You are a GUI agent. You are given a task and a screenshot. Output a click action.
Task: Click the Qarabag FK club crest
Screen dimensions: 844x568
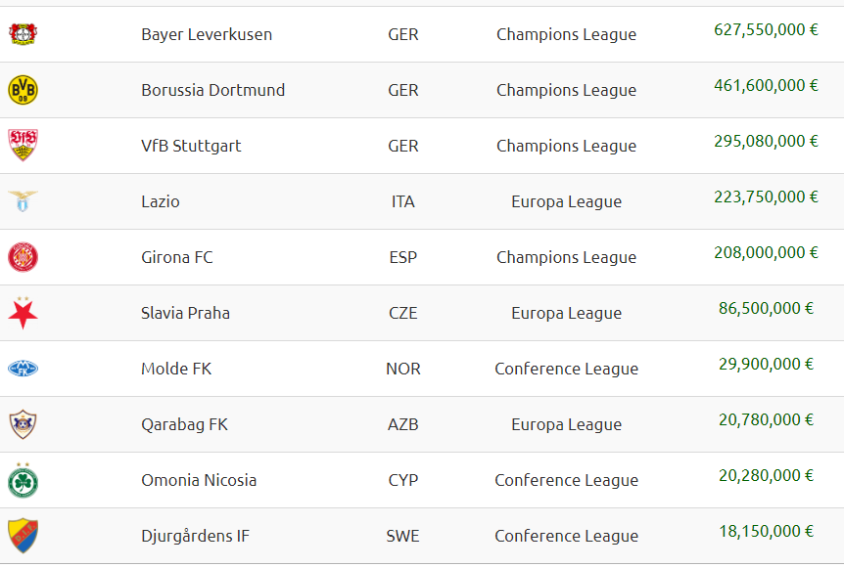click(x=23, y=424)
